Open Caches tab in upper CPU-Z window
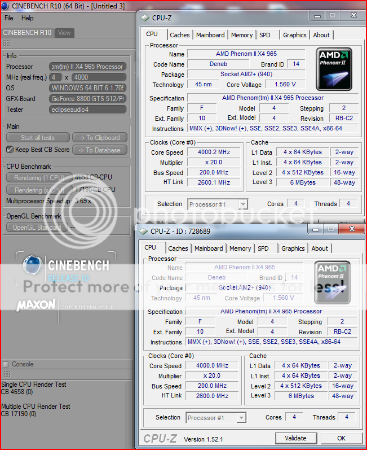Image resolution: width=367 pixels, height=450 pixels. click(x=180, y=35)
